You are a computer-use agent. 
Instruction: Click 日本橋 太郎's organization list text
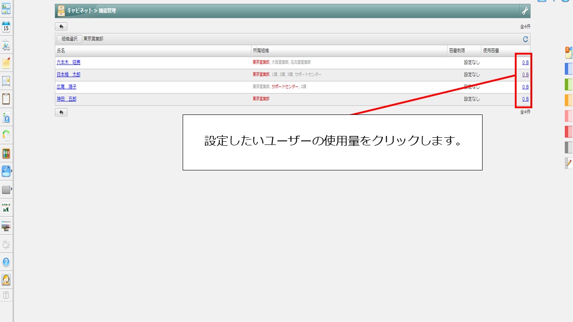coord(287,75)
